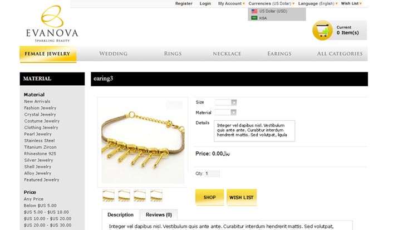Viewport: 393px width, 230px height.
Task: Click the shopping cart icon
Action: click(x=322, y=30)
